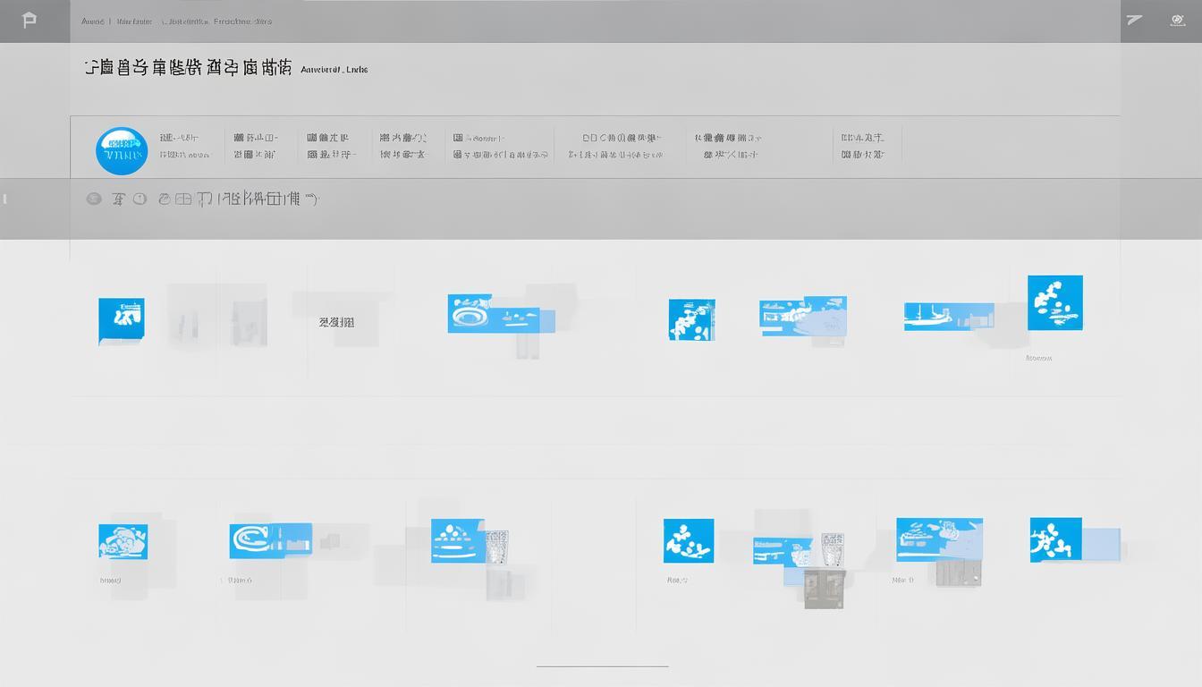The width and height of the screenshot is (1202, 687).
Task: Click first breadcrumb text in top bar
Action: pyautogui.click(x=92, y=21)
